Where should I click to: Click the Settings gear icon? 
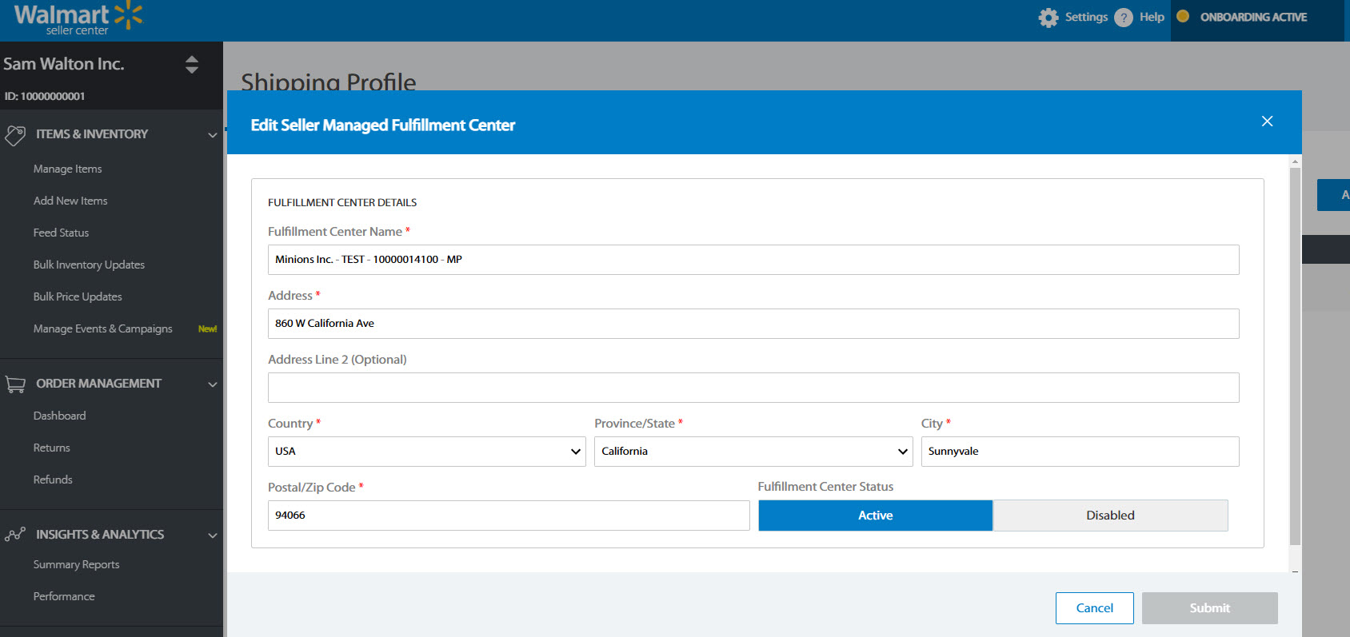click(x=1048, y=18)
